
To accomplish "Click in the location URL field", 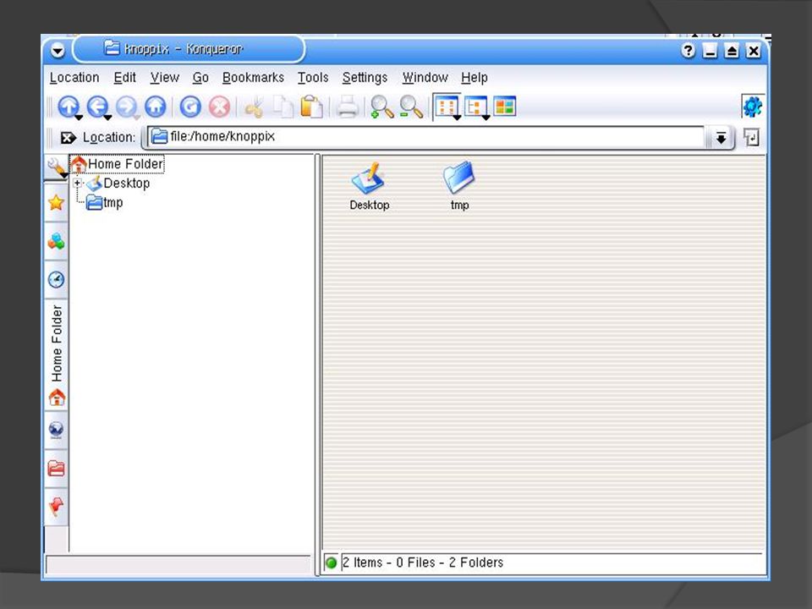I will pos(425,137).
